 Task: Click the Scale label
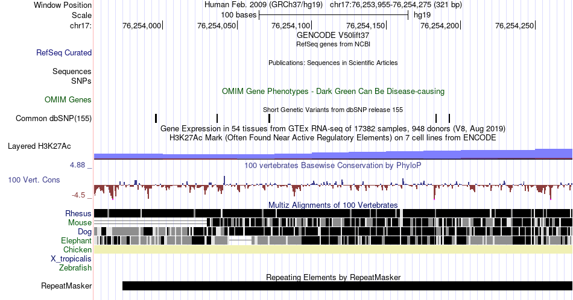[x=81, y=15]
